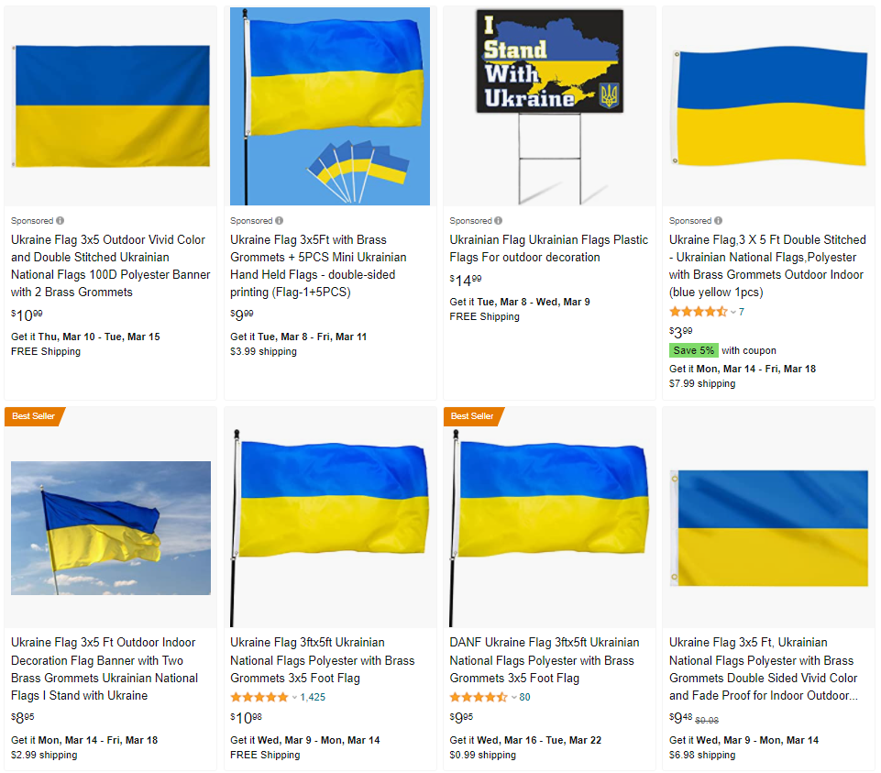Expand rating breakdown beside 1,425 reviews
Image resolution: width=881 pixels, height=773 pixels.
point(294,698)
